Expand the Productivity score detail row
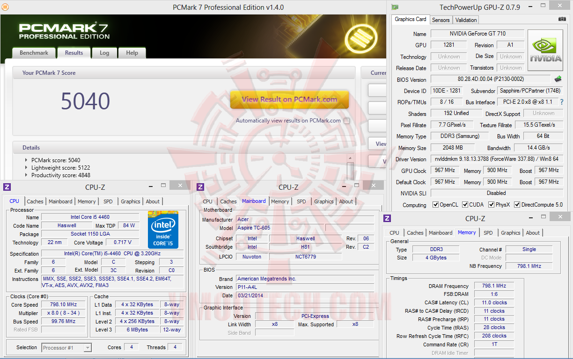The image size is (573, 359). (x=26, y=175)
